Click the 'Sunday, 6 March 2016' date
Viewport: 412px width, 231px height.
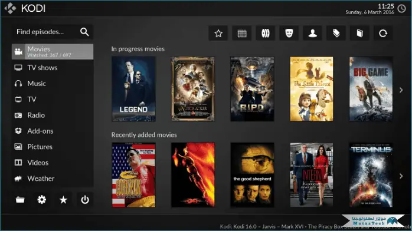[370, 12]
